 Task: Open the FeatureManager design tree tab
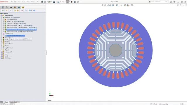point(3,7)
